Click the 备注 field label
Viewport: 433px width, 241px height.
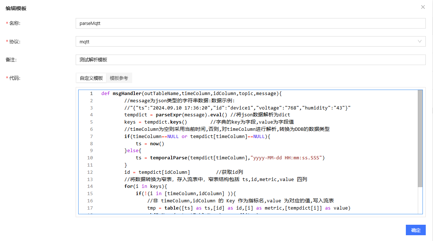point(11,60)
